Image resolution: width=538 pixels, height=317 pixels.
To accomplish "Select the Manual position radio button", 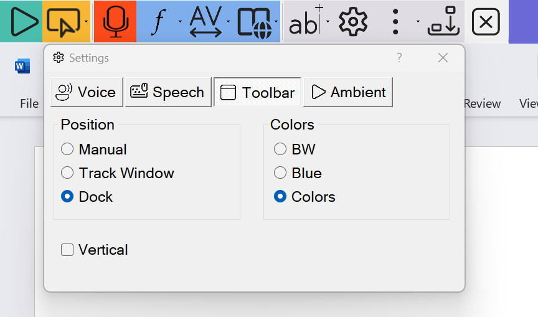I will point(67,149).
